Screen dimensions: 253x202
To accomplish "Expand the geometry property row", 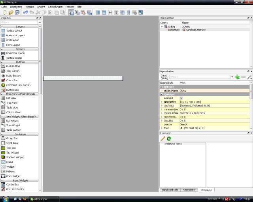I will tap(161, 102).
